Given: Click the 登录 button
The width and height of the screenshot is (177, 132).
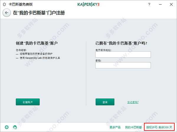Looking at the screenshot, I should click(x=105, y=102).
